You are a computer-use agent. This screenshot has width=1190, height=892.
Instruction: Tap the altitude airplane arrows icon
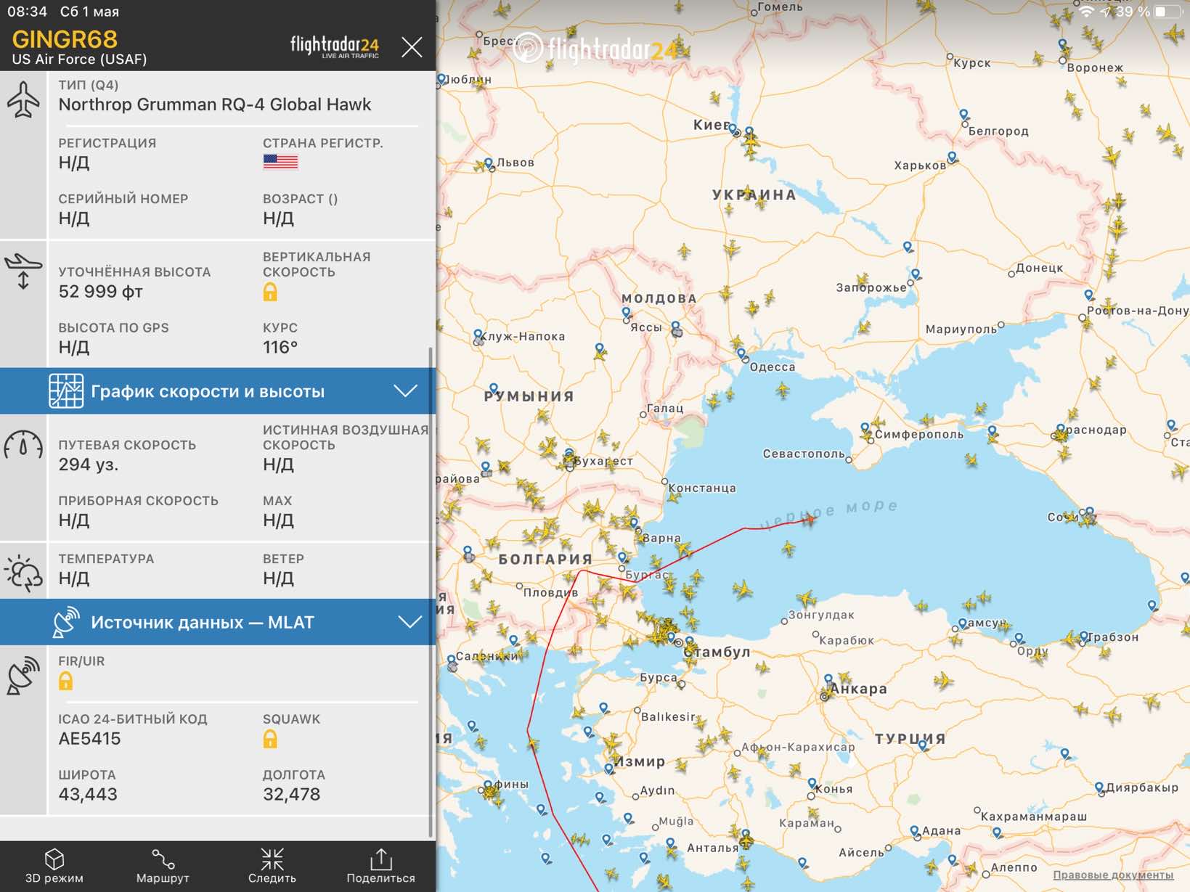[23, 271]
